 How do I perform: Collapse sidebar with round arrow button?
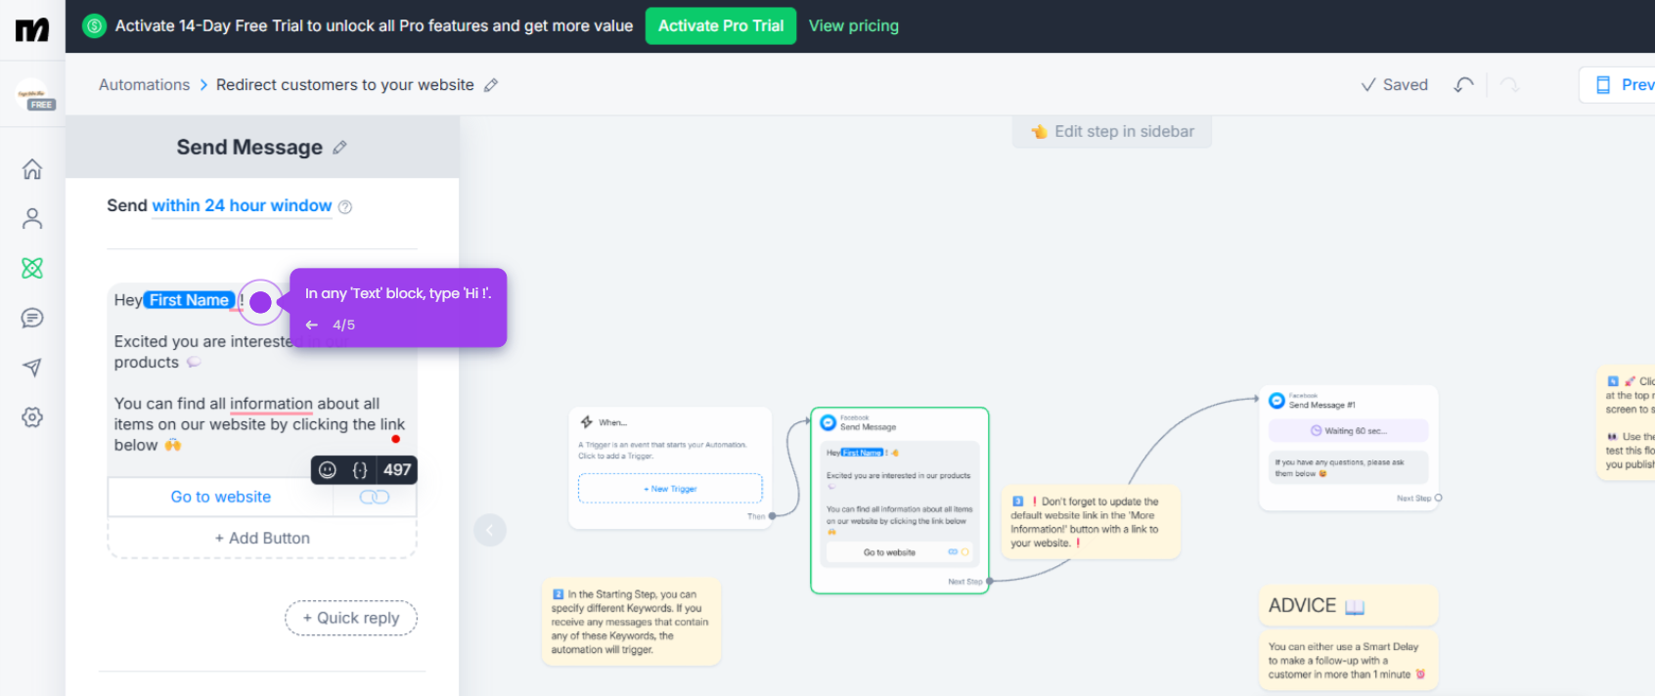[490, 531]
